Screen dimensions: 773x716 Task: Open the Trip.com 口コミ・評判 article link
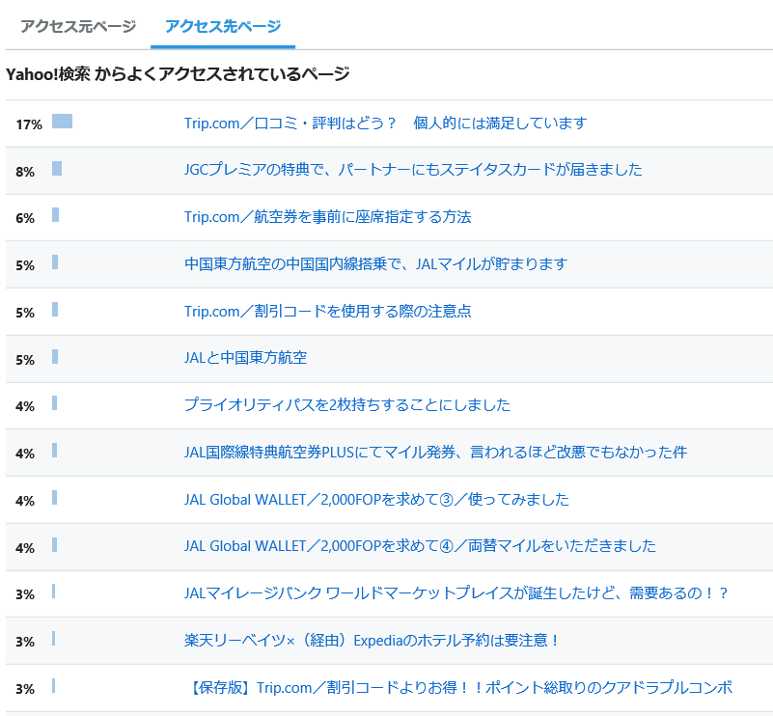pos(389,124)
